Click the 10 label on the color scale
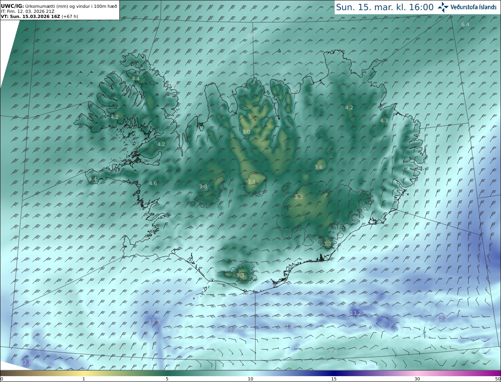The width and height of the screenshot is (501, 382). 250,379
